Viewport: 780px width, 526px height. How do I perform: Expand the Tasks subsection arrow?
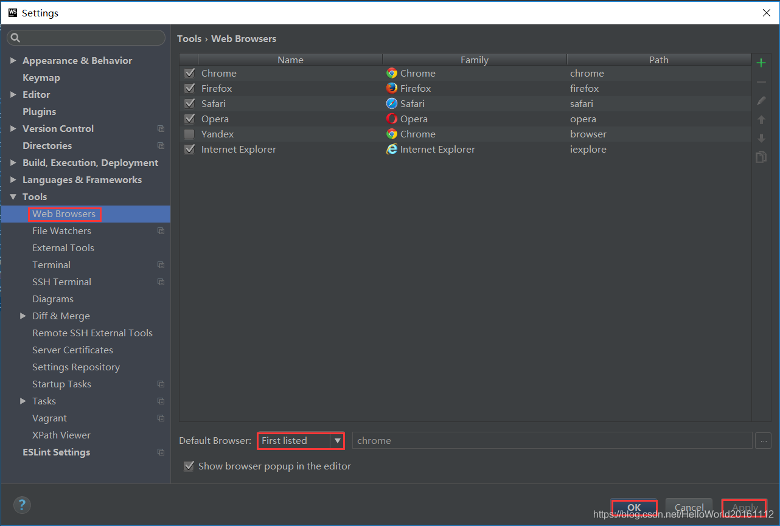point(23,401)
